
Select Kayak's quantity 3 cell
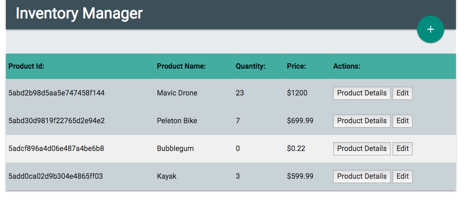pos(238,176)
